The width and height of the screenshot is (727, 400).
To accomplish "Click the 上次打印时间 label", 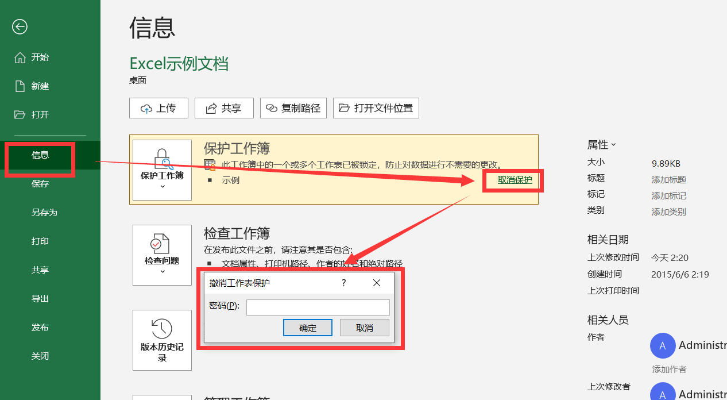I will (x=613, y=291).
